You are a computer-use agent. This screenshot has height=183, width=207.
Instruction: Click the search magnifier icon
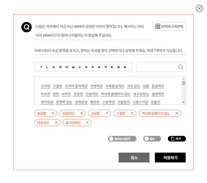[x=181, y=67]
